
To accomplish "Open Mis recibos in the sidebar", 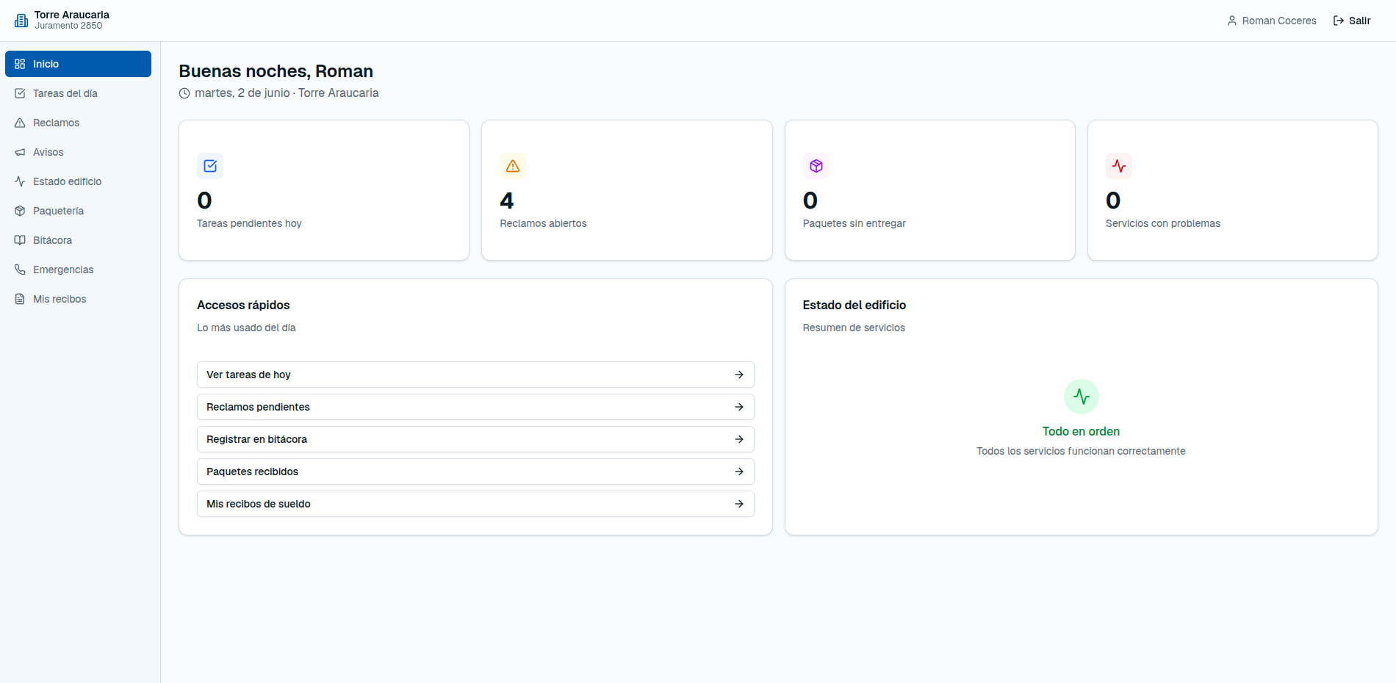I will click(x=78, y=299).
